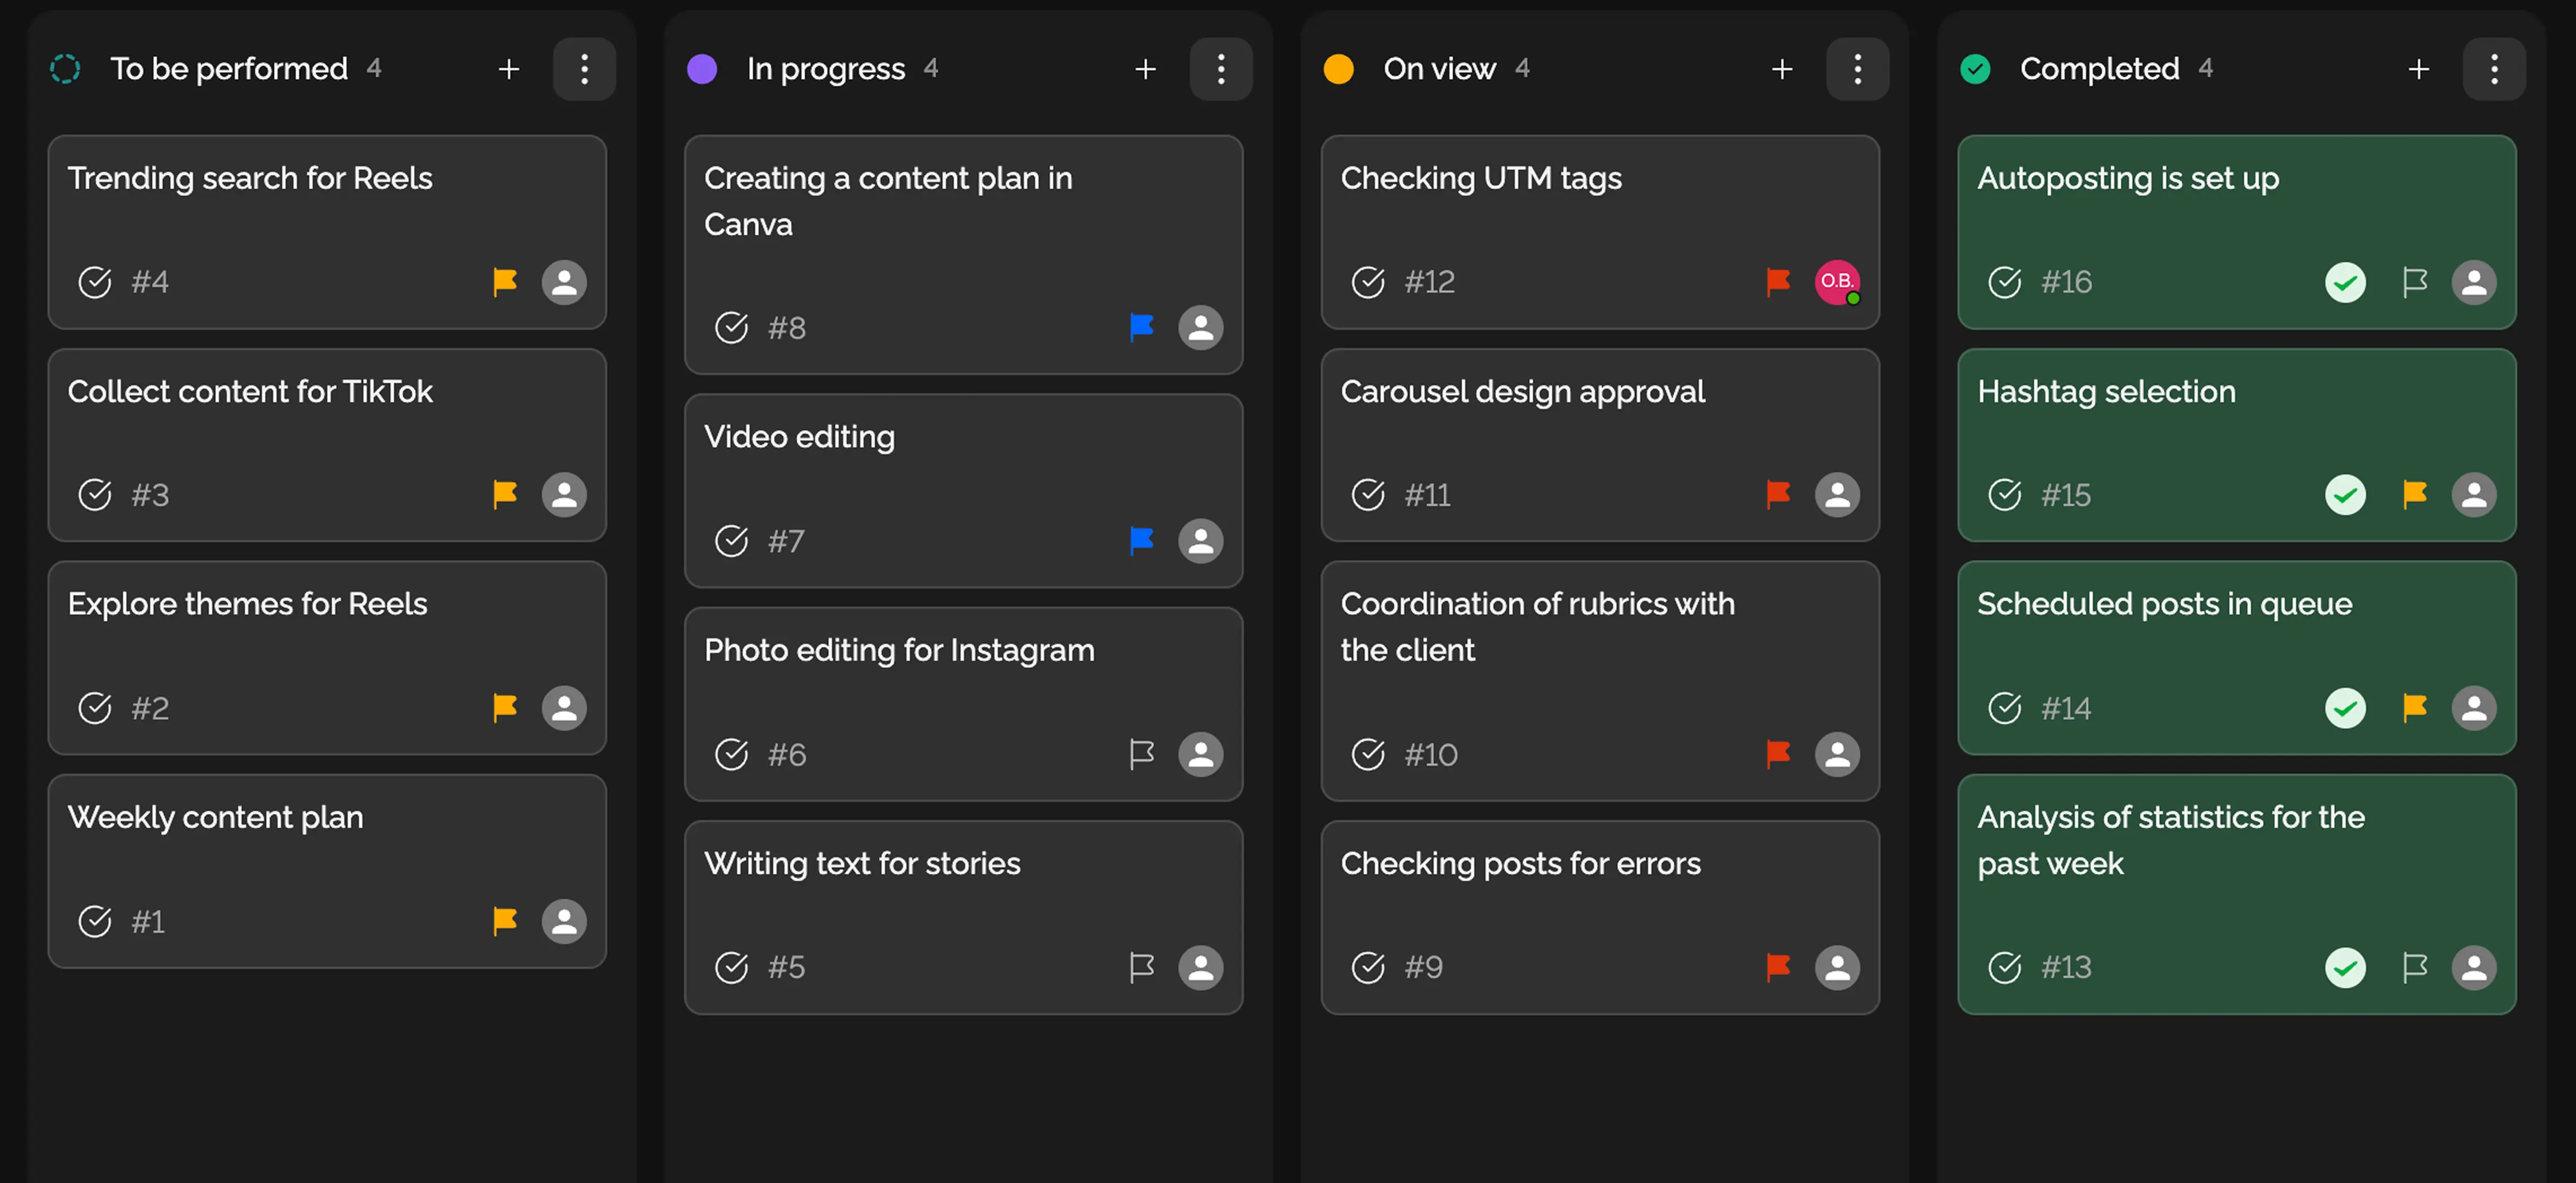The height and width of the screenshot is (1183, 2576).
Task: Open the three-dot menu for In progress column
Action: [x=1220, y=69]
